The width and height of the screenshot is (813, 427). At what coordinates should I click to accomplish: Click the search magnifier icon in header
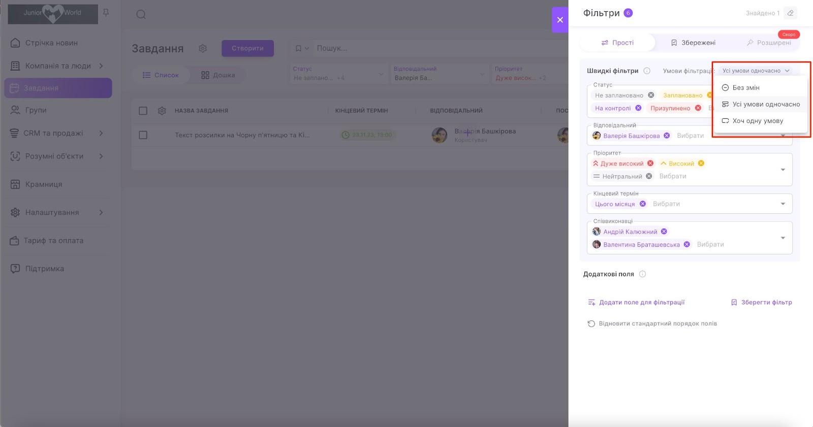point(141,14)
